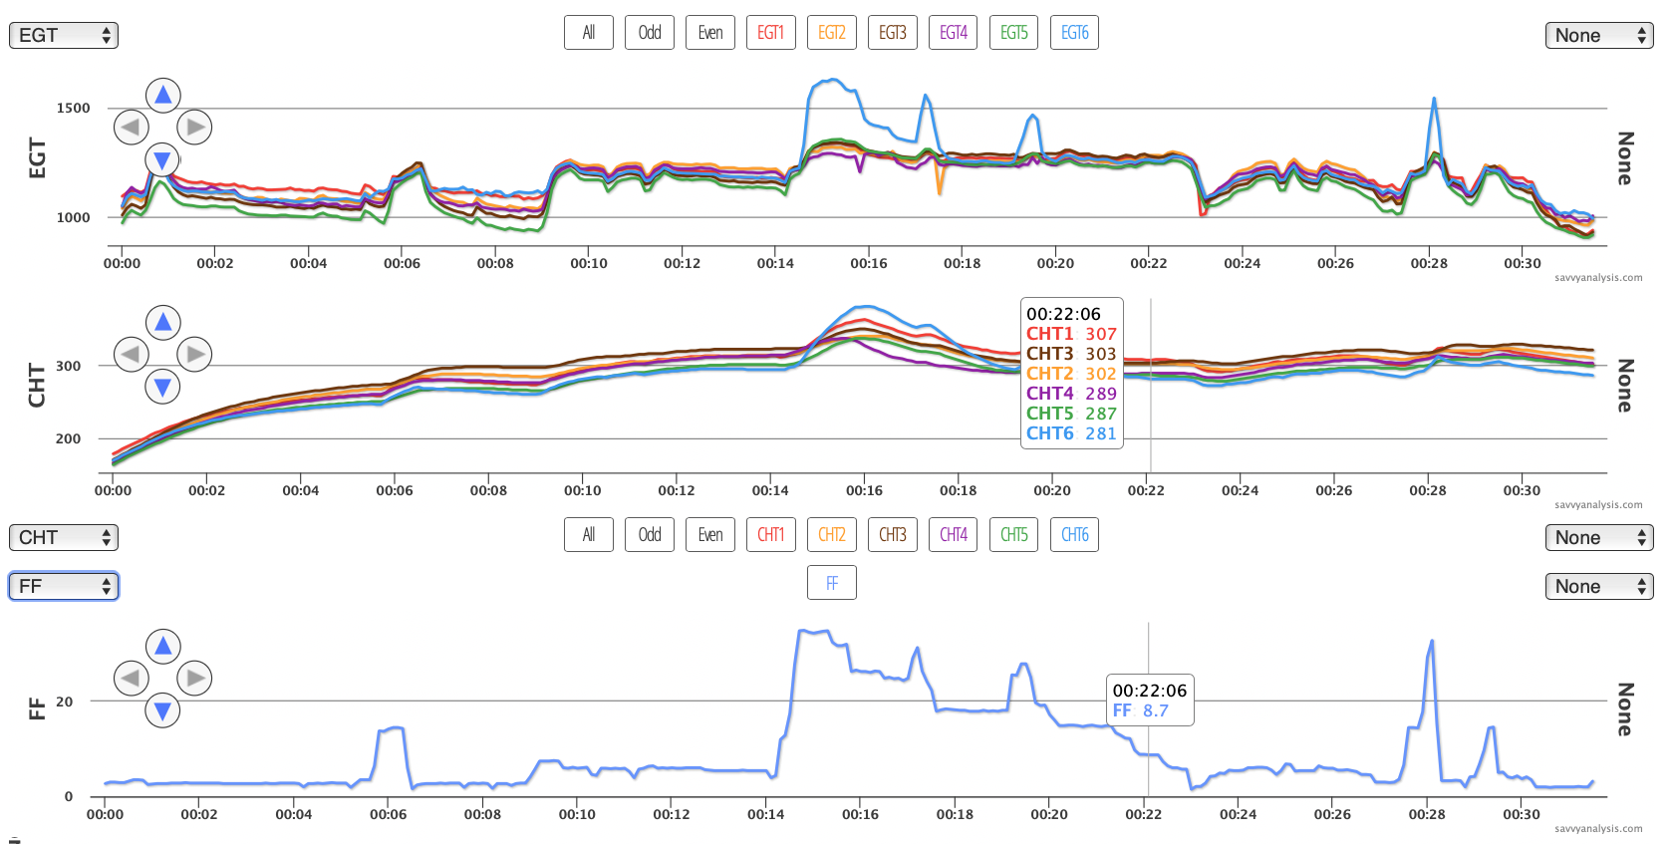Show All CHT cylinders
The image size is (1671, 844).
click(588, 535)
